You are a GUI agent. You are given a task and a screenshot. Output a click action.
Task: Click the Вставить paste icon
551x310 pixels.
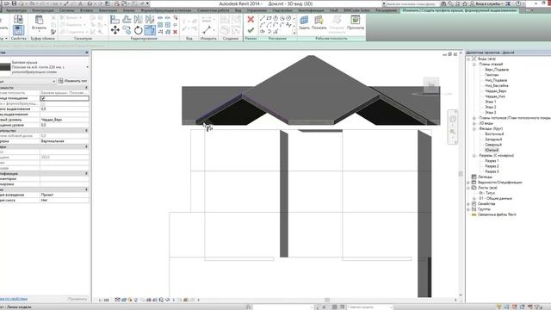(39, 20)
